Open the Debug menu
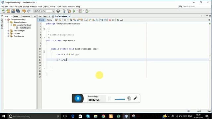The width and height of the screenshot is (212, 119). 46,7
